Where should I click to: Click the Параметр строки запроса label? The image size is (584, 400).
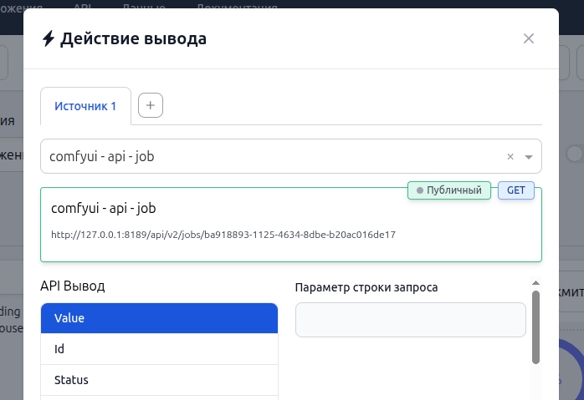coord(366,287)
